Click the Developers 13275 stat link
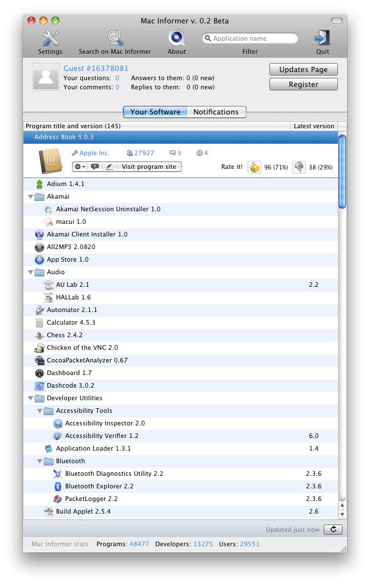Screen dimensions: 370x584 [202, 544]
